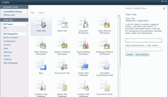This screenshot has height=97, width=168.
Task: Click the search magnifier icon
Action: pos(164,8)
